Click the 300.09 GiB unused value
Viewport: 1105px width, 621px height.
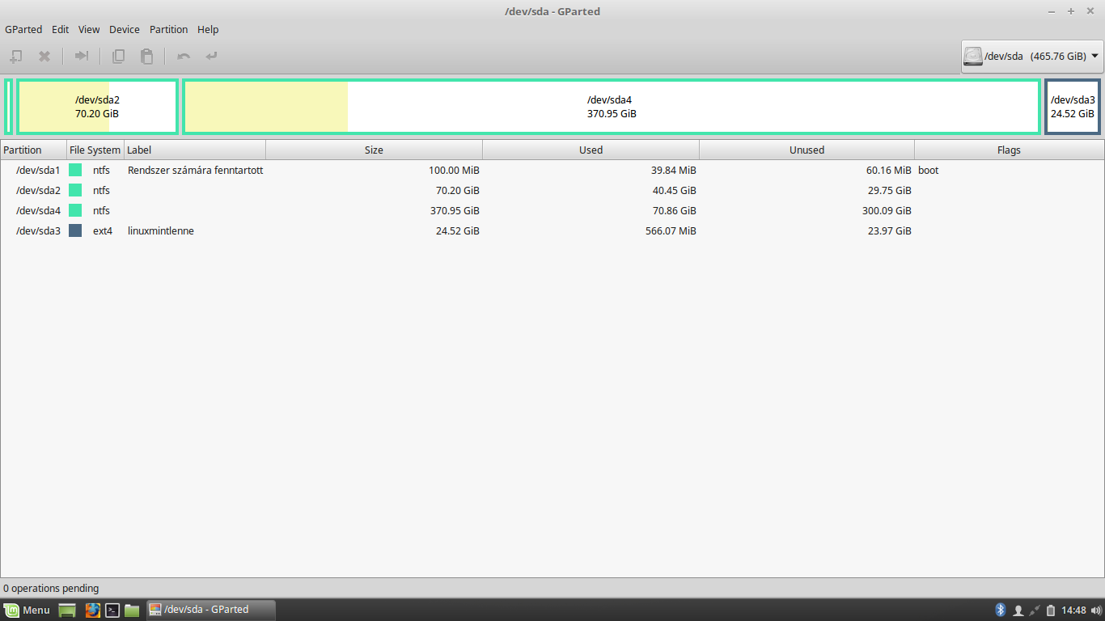click(887, 211)
